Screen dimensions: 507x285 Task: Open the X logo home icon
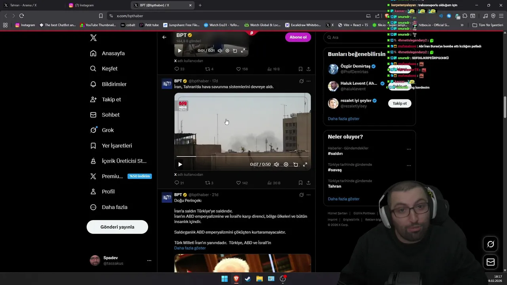(x=93, y=38)
